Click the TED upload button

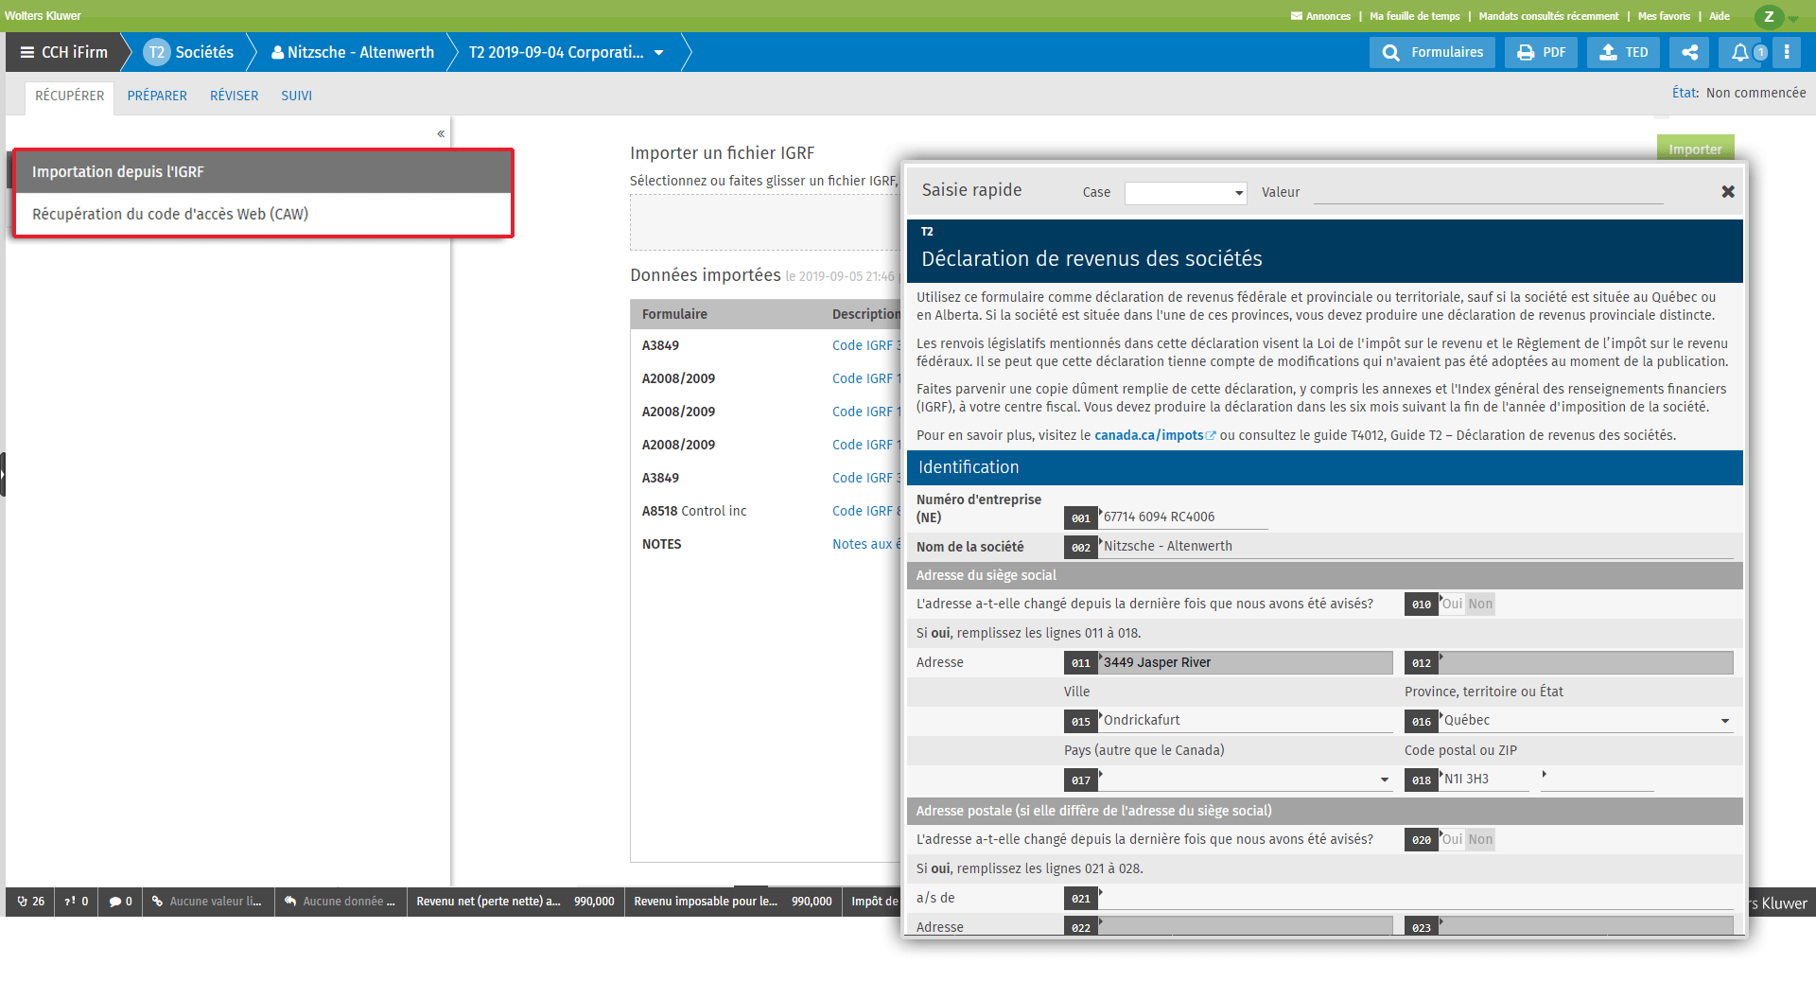click(1624, 53)
